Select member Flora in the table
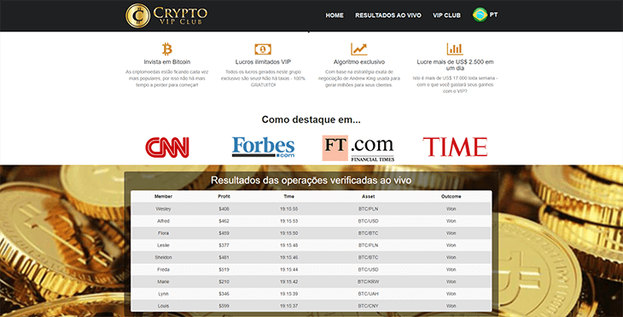Screen dimensions: 623x317 [163, 233]
